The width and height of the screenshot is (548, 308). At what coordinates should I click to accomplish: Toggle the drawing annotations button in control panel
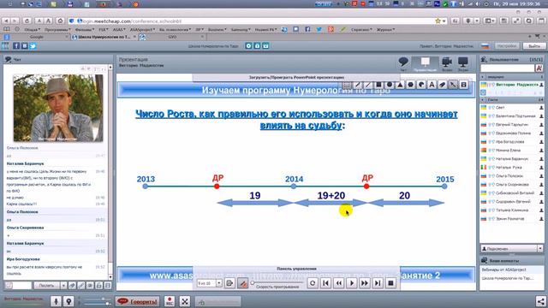242,283
